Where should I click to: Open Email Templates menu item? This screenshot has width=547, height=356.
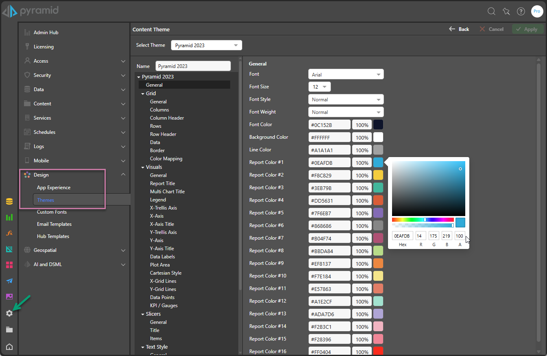pyautogui.click(x=54, y=224)
